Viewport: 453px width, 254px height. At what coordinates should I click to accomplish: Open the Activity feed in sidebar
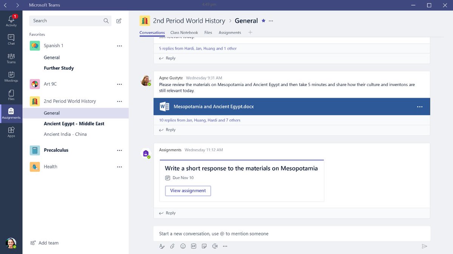click(x=11, y=20)
